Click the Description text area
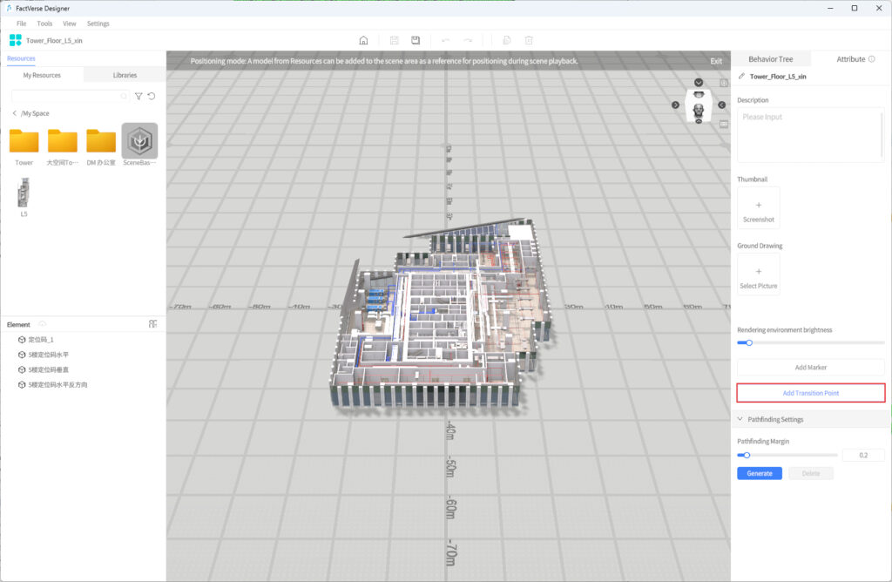892x582 pixels. 811,135
